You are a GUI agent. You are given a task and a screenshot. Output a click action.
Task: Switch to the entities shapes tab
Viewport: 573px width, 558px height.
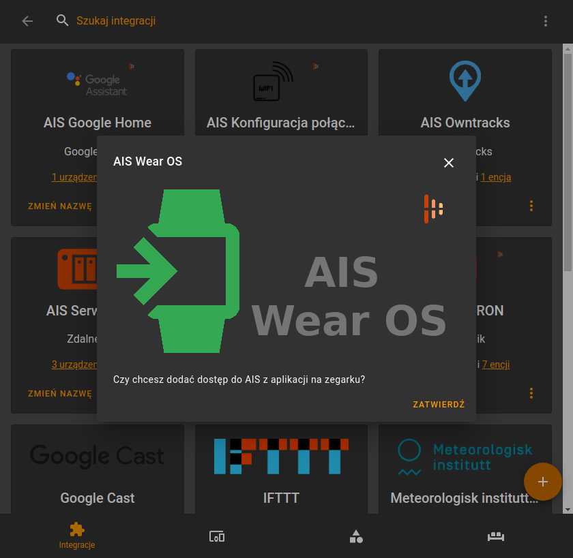tap(356, 536)
